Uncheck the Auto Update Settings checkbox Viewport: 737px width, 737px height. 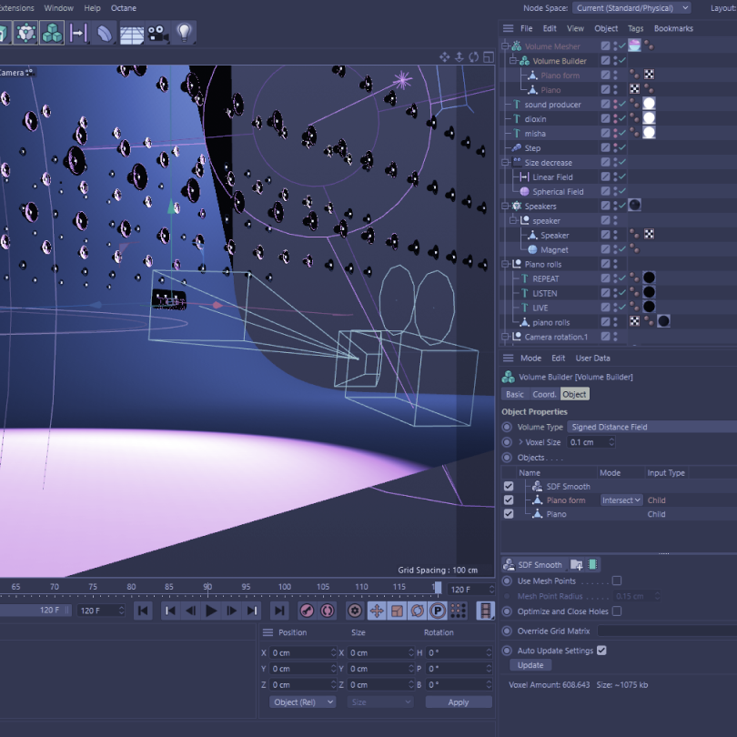coord(601,651)
